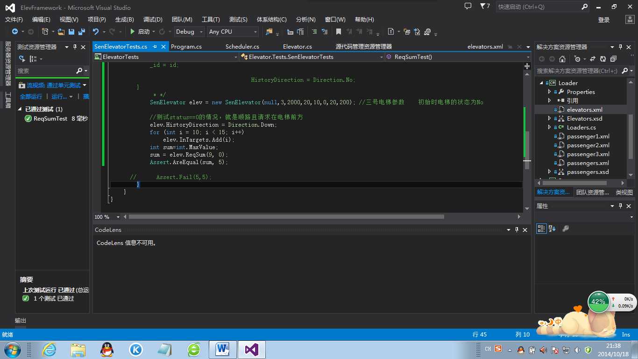The height and width of the screenshot is (359, 638).
Task: Expand the Properties node under Loader
Action: [549, 92]
